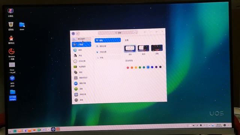
Task: Click the notification bell in system tray
Action: 201,125
